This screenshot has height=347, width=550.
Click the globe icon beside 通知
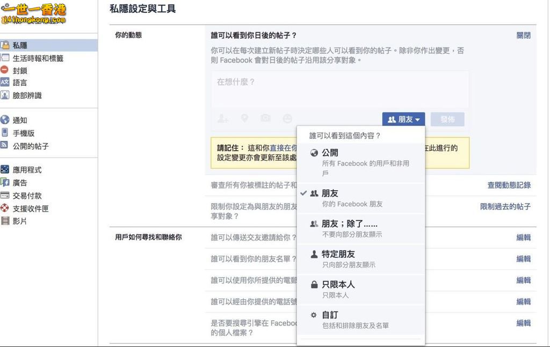[x=4, y=120]
